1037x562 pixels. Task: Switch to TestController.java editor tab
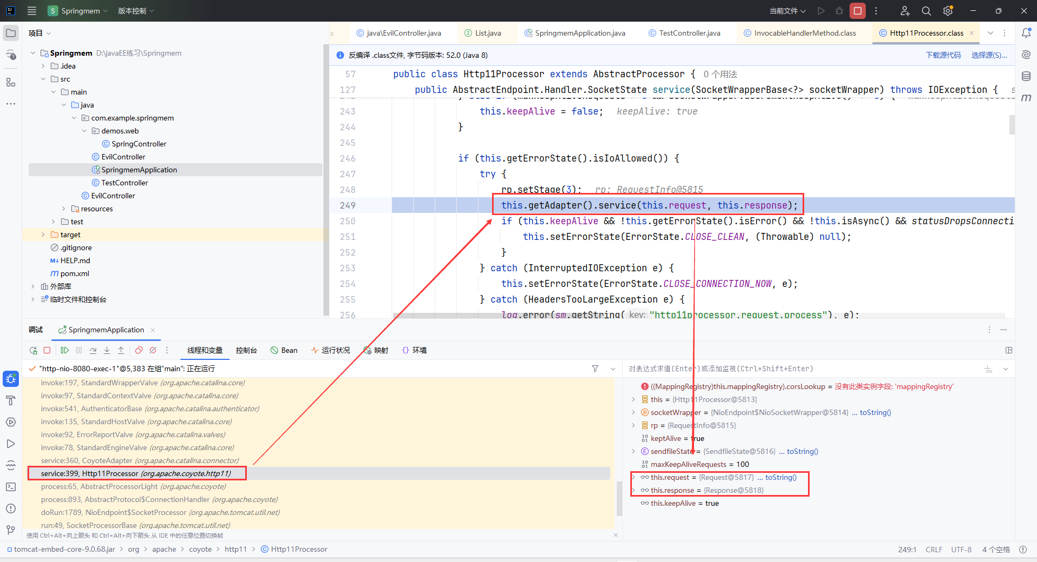coord(689,33)
